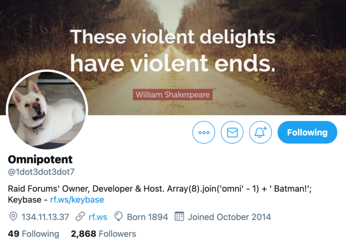Click the chain link icon

coord(80,217)
